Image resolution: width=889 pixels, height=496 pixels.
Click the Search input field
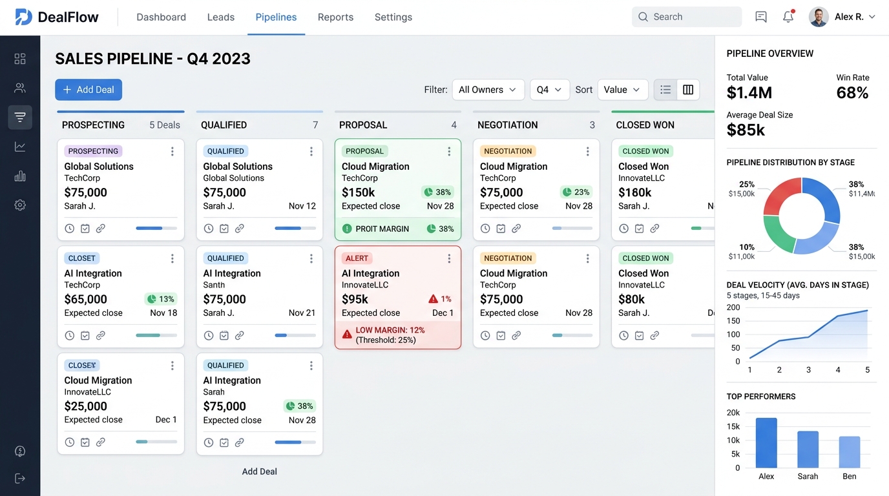(687, 17)
